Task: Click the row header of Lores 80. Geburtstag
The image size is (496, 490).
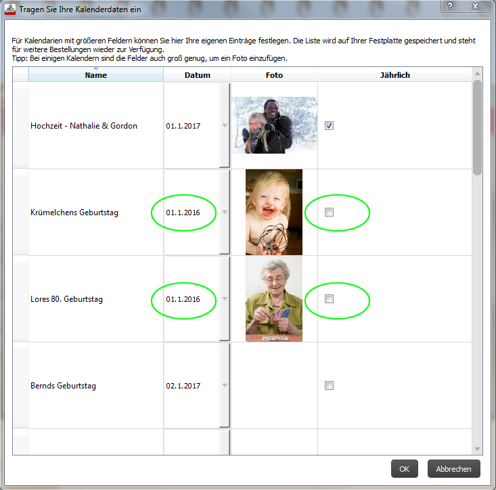Action: pyautogui.click(x=20, y=299)
